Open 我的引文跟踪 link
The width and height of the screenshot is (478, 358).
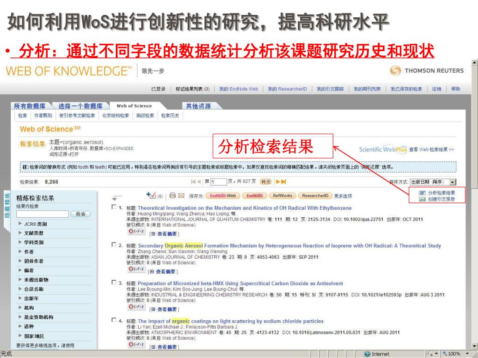click(330, 89)
